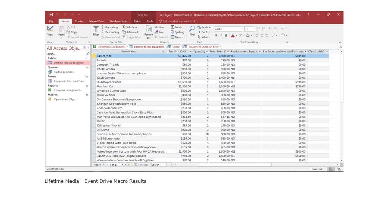The height and width of the screenshot is (201, 370).
Task: Collapse the Tables group in navigation pane
Action: [x=87, y=58]
